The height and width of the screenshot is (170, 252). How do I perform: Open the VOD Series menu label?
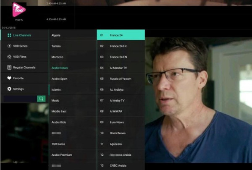(20, 46)
